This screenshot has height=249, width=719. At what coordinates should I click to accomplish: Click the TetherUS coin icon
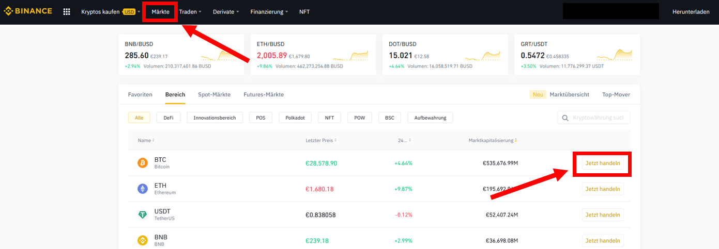click(x=143, y=214)
